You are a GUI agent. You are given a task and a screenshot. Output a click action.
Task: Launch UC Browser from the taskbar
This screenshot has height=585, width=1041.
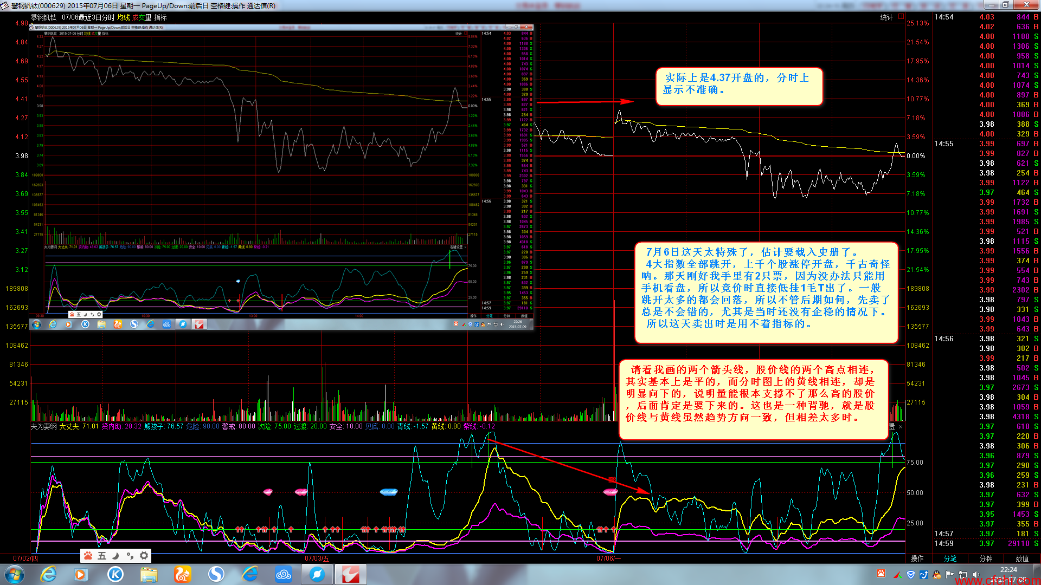[183, 574]
